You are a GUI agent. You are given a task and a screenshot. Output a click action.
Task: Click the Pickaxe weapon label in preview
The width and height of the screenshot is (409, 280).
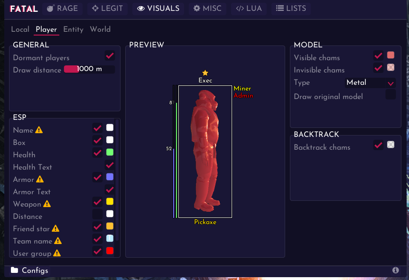tap(205, 222)
